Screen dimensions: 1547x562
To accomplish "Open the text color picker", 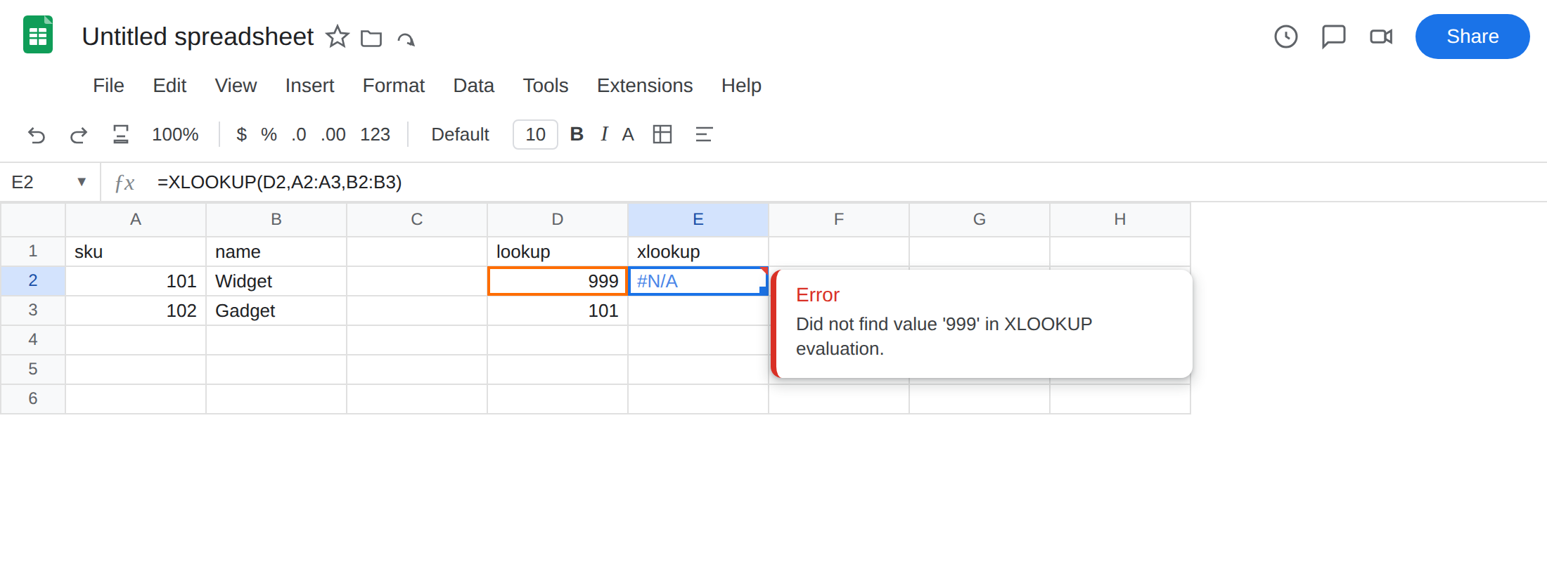I will [628, 134].
